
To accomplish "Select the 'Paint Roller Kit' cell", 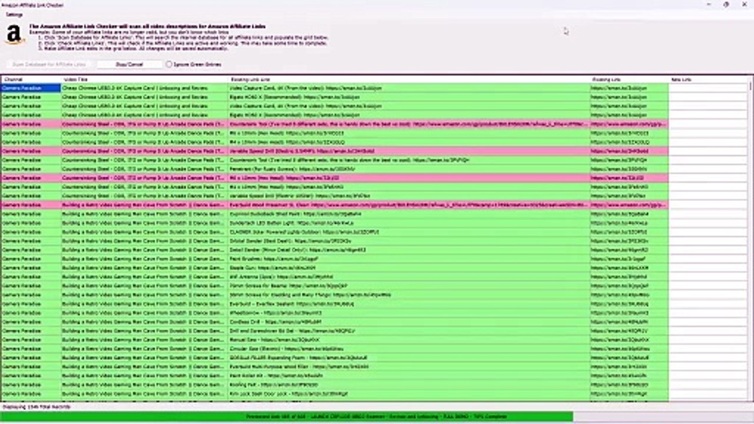I will [x=409, y=376].
